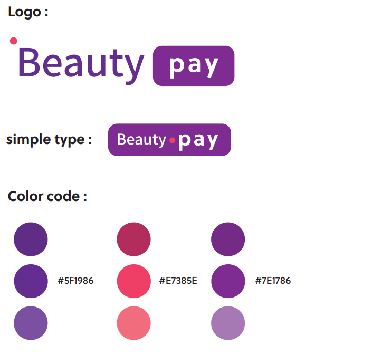Select the dark magenta-purple top right swatch
The image size is (382, 364).
pos(228,240)
